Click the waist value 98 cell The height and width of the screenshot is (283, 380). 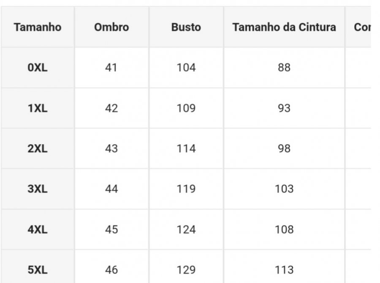pos(284,148)
